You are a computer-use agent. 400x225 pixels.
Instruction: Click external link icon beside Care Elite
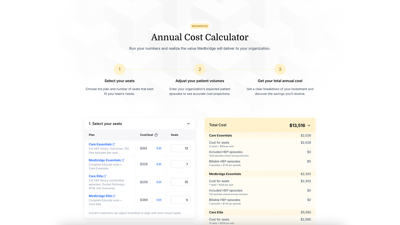[105, 176]
